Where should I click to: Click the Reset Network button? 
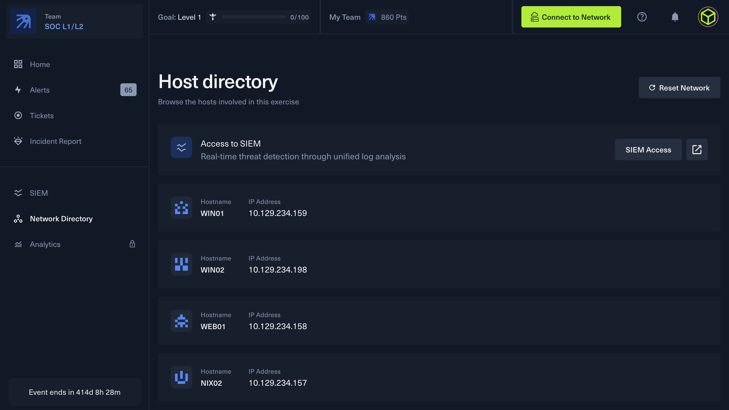[679, 88]
